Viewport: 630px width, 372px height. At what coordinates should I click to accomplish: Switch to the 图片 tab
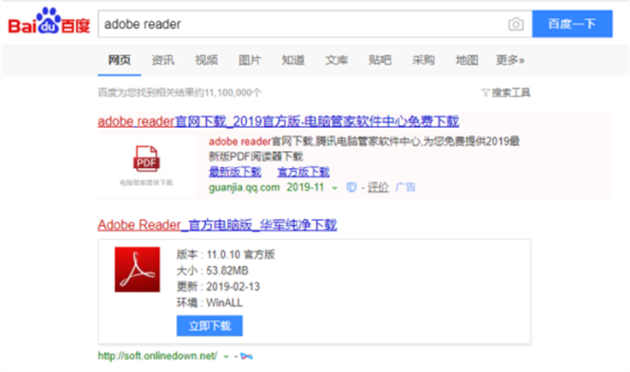click(x=250, y=60)
